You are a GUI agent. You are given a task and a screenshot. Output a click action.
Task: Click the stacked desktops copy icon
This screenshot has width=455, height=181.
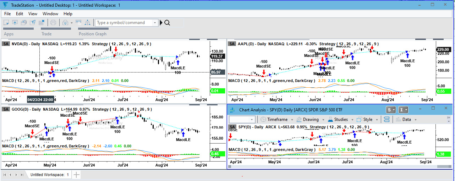pos(24,23)
